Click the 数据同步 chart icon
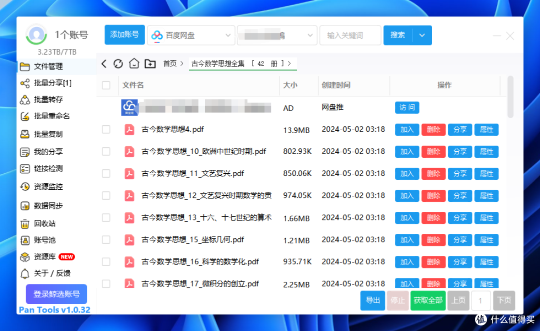Image resolution: width=540 pixels, height=331 pixels. coord(25,206)
